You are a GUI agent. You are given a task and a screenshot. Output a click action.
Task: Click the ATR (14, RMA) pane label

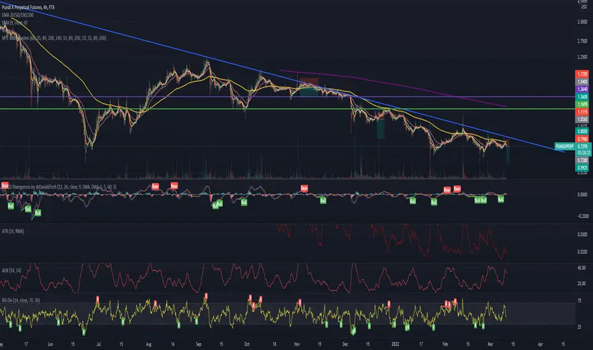[13, 231]
